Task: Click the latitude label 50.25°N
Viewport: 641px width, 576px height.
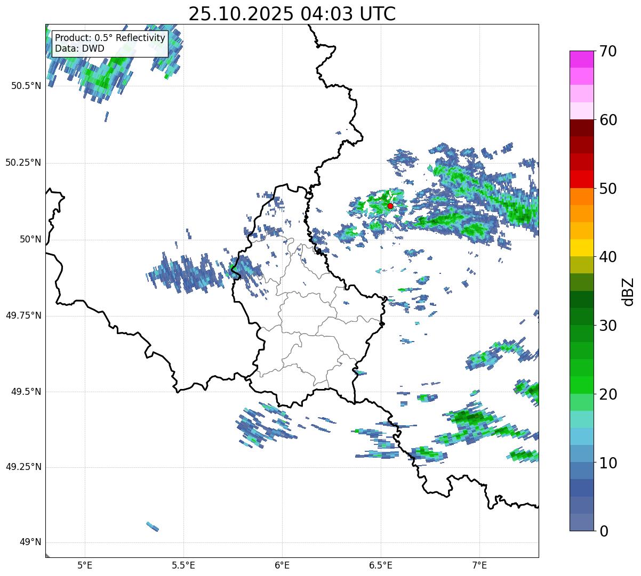Action: 23,163
